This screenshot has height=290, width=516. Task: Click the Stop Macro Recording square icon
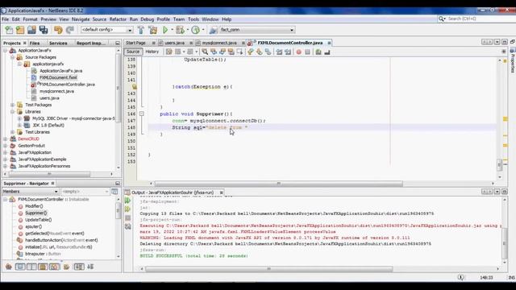(307, 52)
